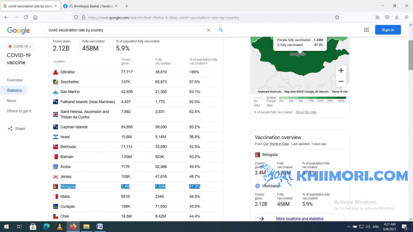Select the covid vaccination rate tab
Screen dimensions: 413x232
click(x=31, y=6)
